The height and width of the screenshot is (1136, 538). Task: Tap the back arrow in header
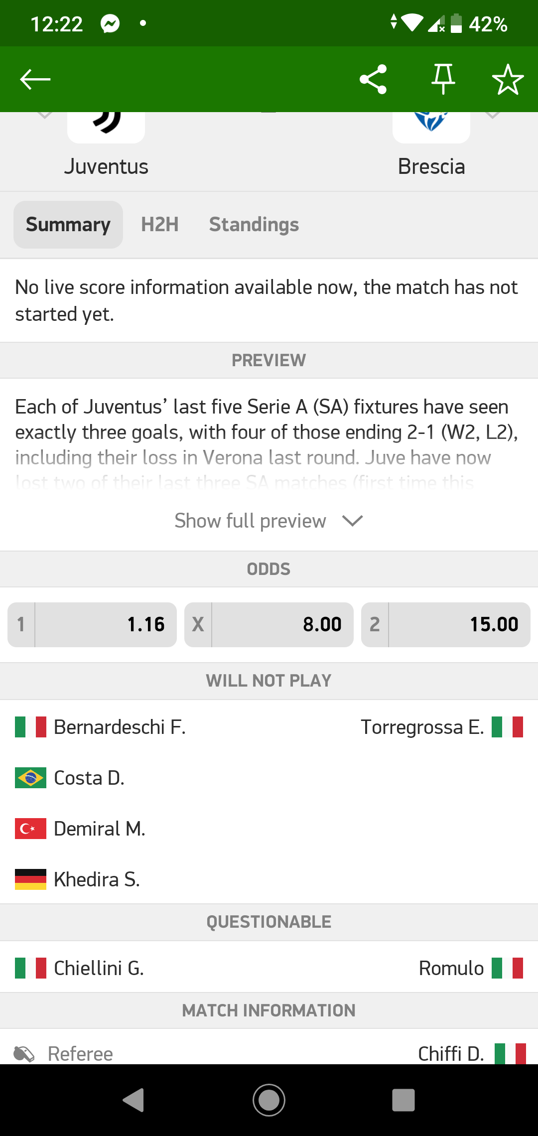[x=35, y=79]
